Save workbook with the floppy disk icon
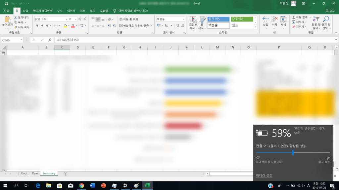This screenshot has width=339, height=190. click(6, 3)
